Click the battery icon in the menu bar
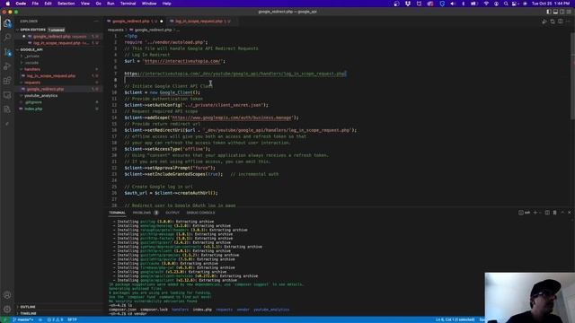Viewport: 575px width, 323px height. 473,4
